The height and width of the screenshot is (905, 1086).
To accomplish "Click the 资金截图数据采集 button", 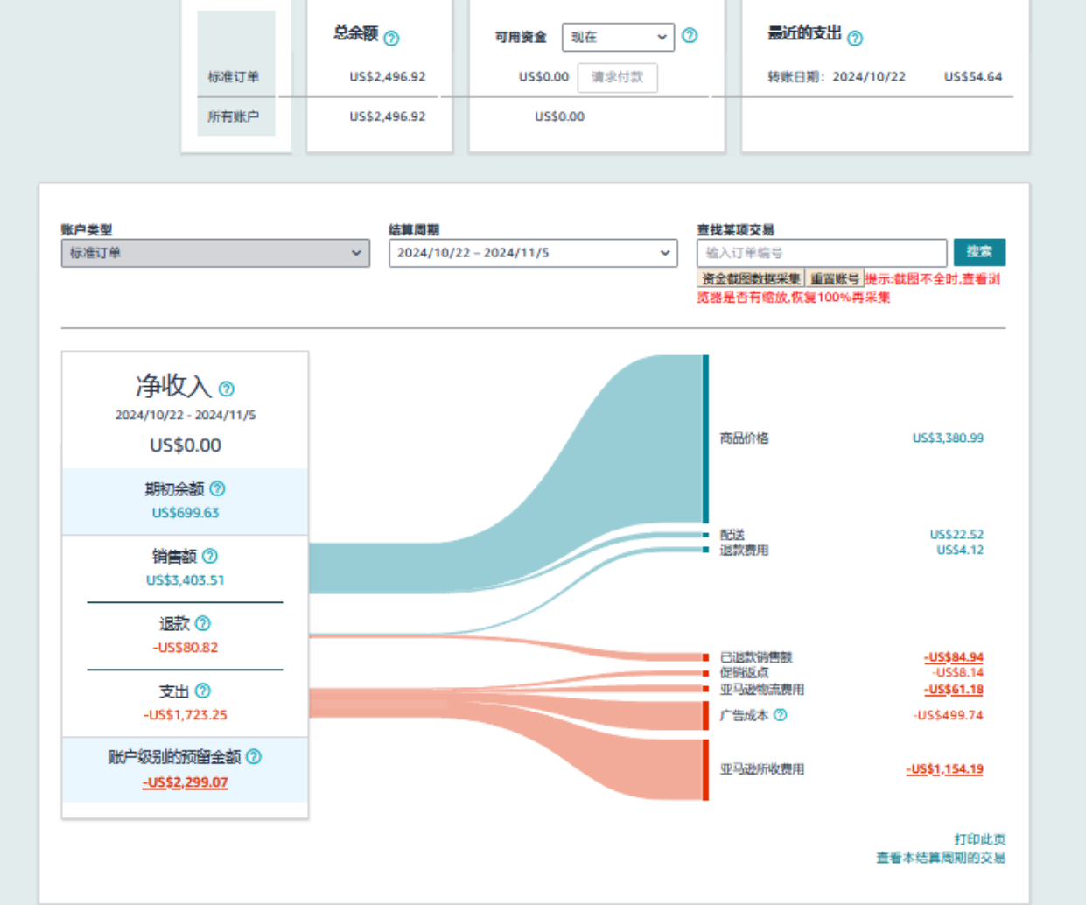I will click(751, 278).
